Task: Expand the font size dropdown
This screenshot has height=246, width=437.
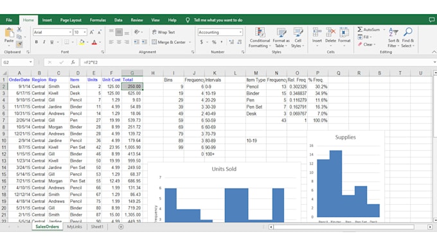Action: [x=84, y=32]
